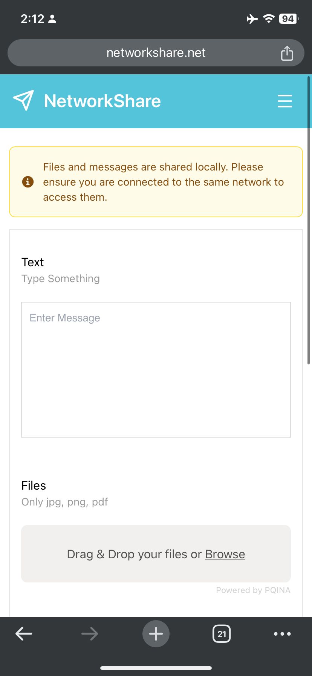This screenshot has width=312, height=676.
Task: Tap the airplane mode status icon
Action: 252,19
